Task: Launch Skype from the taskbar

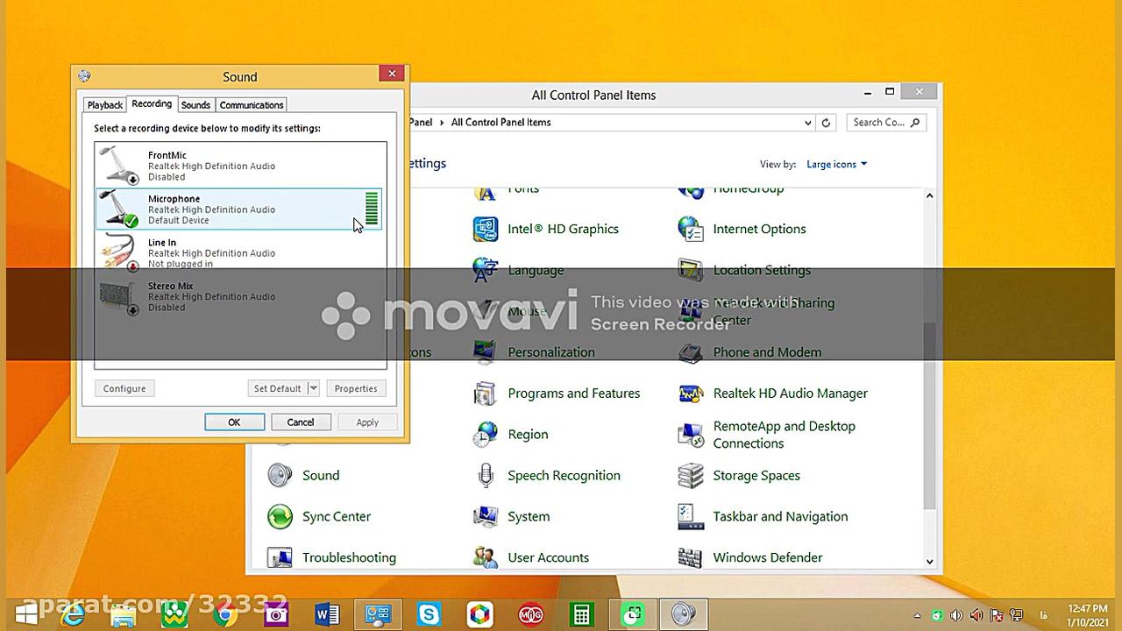Action: tap(429, 614)
